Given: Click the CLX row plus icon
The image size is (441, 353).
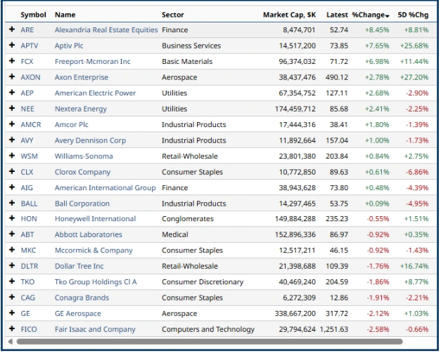Looking at the screenshot, I should pos(12,171).
